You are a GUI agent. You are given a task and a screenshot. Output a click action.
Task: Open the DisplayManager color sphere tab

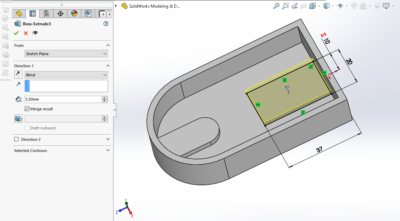[x=74, y=14]
